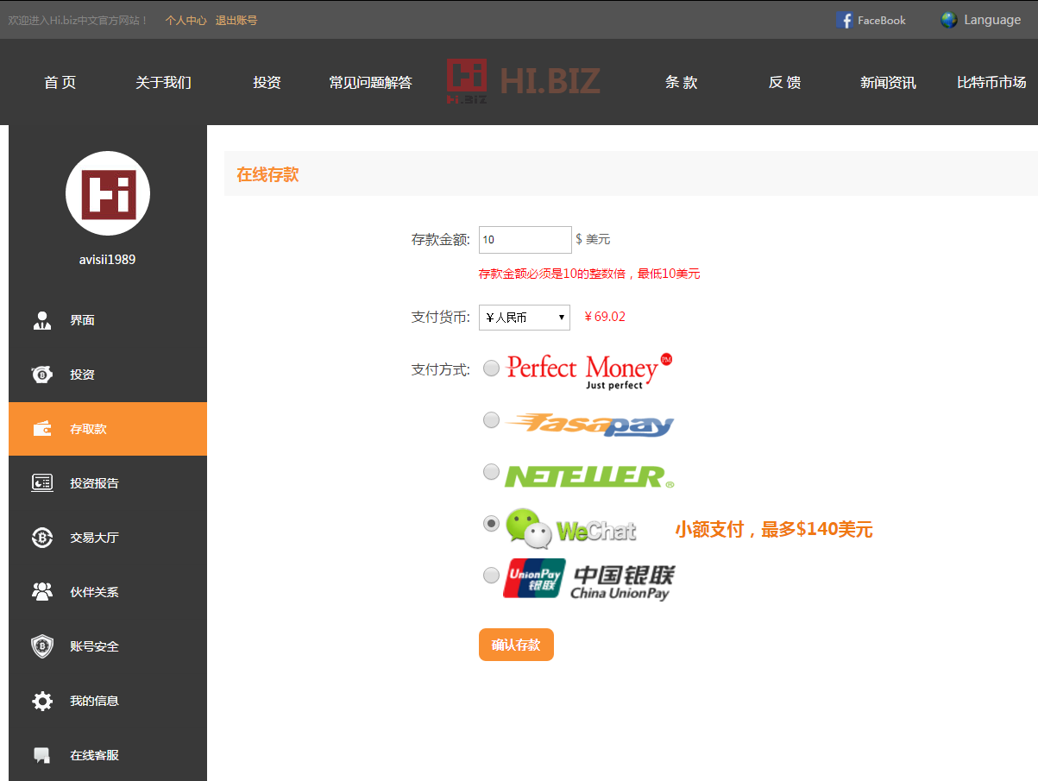Image resolution: width=1038 pixels, height=781 pixels.
Task: Open 条款 navigation item
Action: (682, 82)
